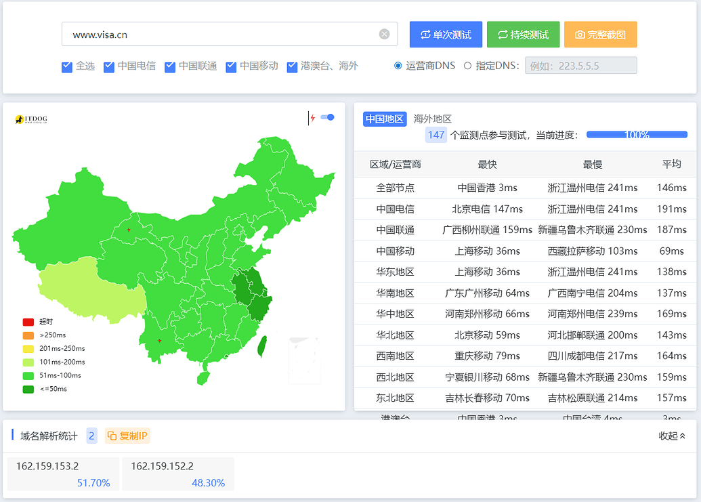Image resolution: width=701 pixels, height=502 pixels.
Task: Sort by the 平均 column header
Action: click(x=671, y=165)
